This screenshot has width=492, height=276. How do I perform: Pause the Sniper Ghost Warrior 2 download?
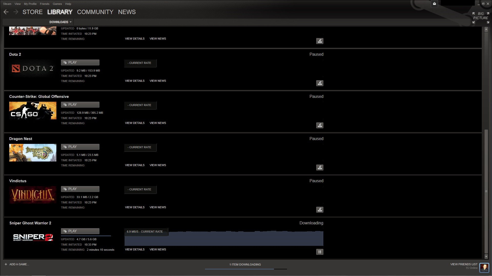(320, 252)
